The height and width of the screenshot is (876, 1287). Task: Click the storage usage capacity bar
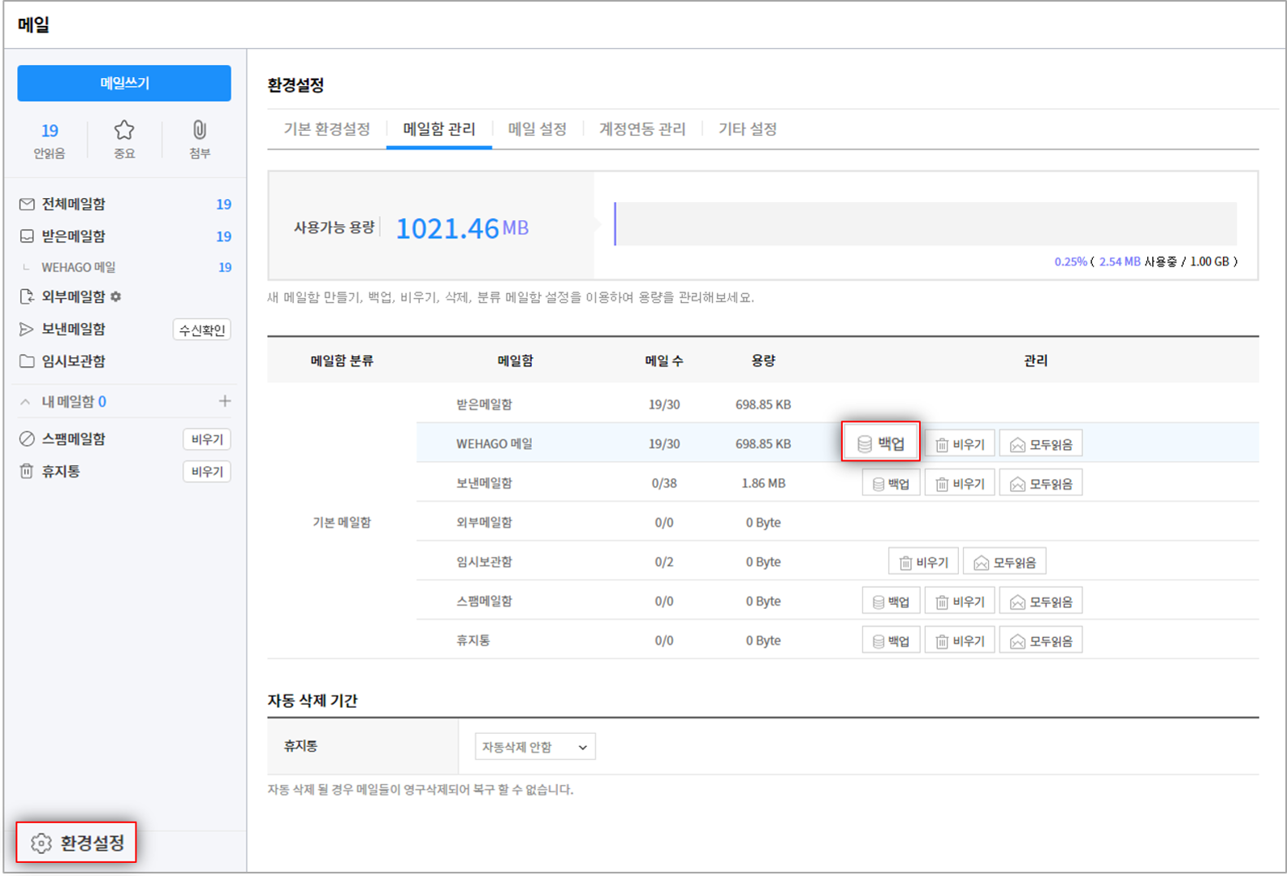925,224
